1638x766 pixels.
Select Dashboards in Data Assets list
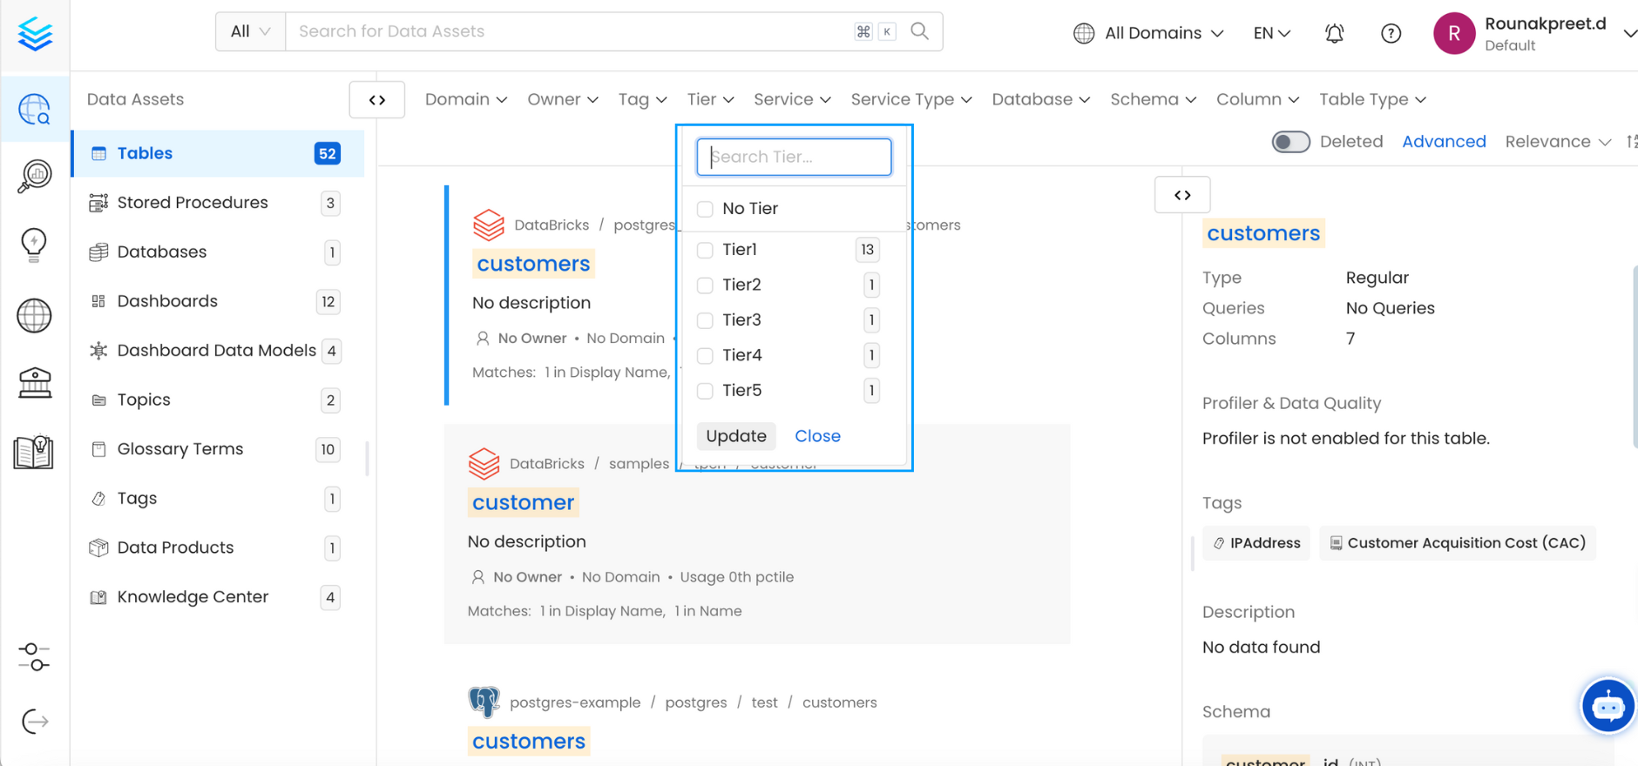167,301
